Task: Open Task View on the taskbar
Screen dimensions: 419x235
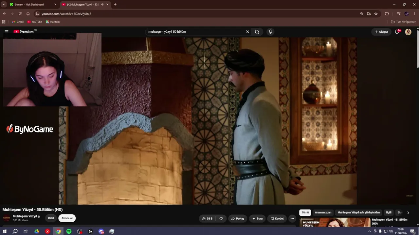Action: pos(26,231)
